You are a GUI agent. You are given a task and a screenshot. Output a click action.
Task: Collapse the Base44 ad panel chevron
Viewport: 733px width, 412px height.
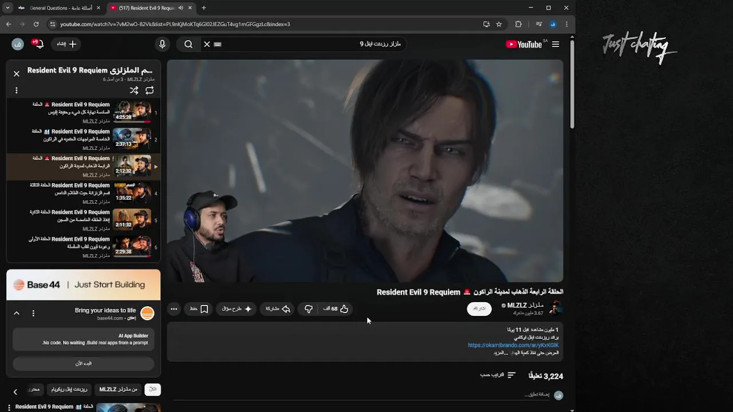tap(17, 313)
